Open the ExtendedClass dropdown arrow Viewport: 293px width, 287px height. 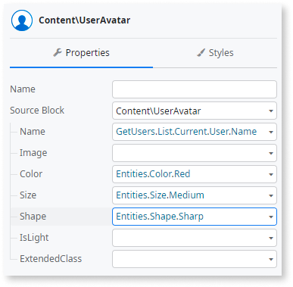pos(271,259)
